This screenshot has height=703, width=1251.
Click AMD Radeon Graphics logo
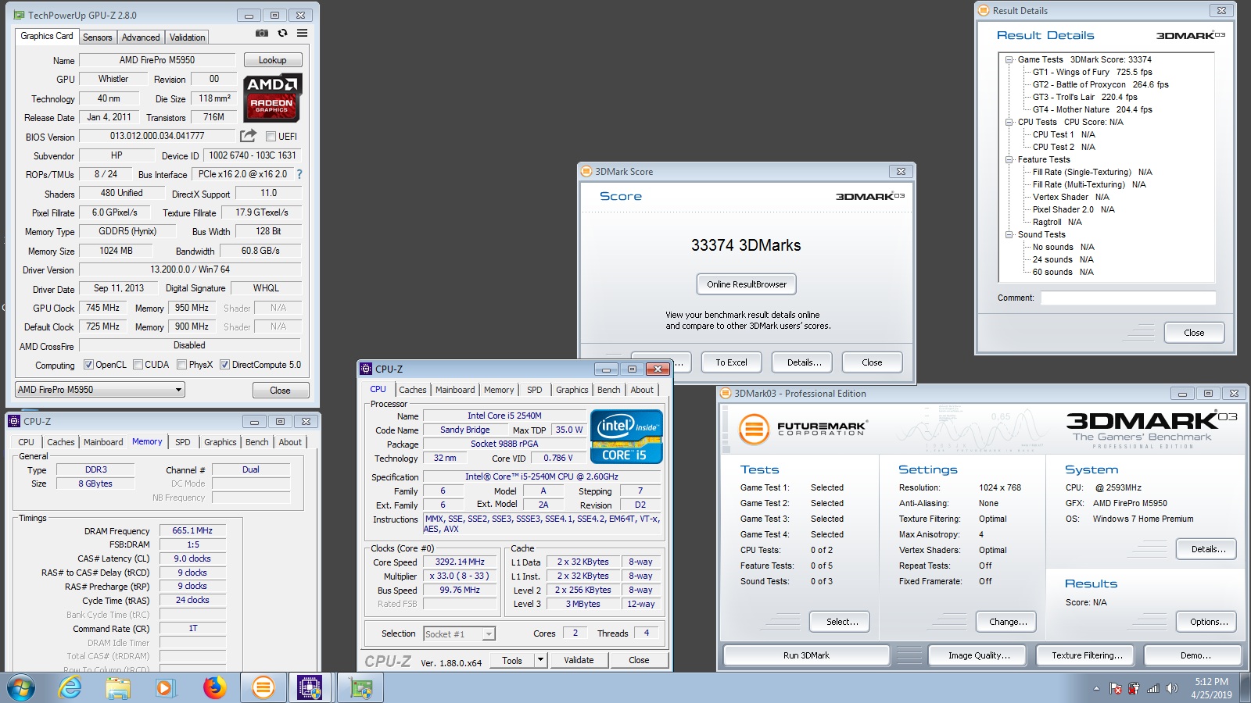272,98
